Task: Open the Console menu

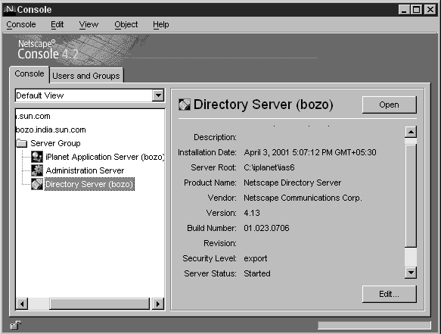Action: point(21,24)
